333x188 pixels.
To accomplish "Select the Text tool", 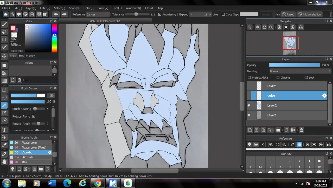I will tap(4, 130).
